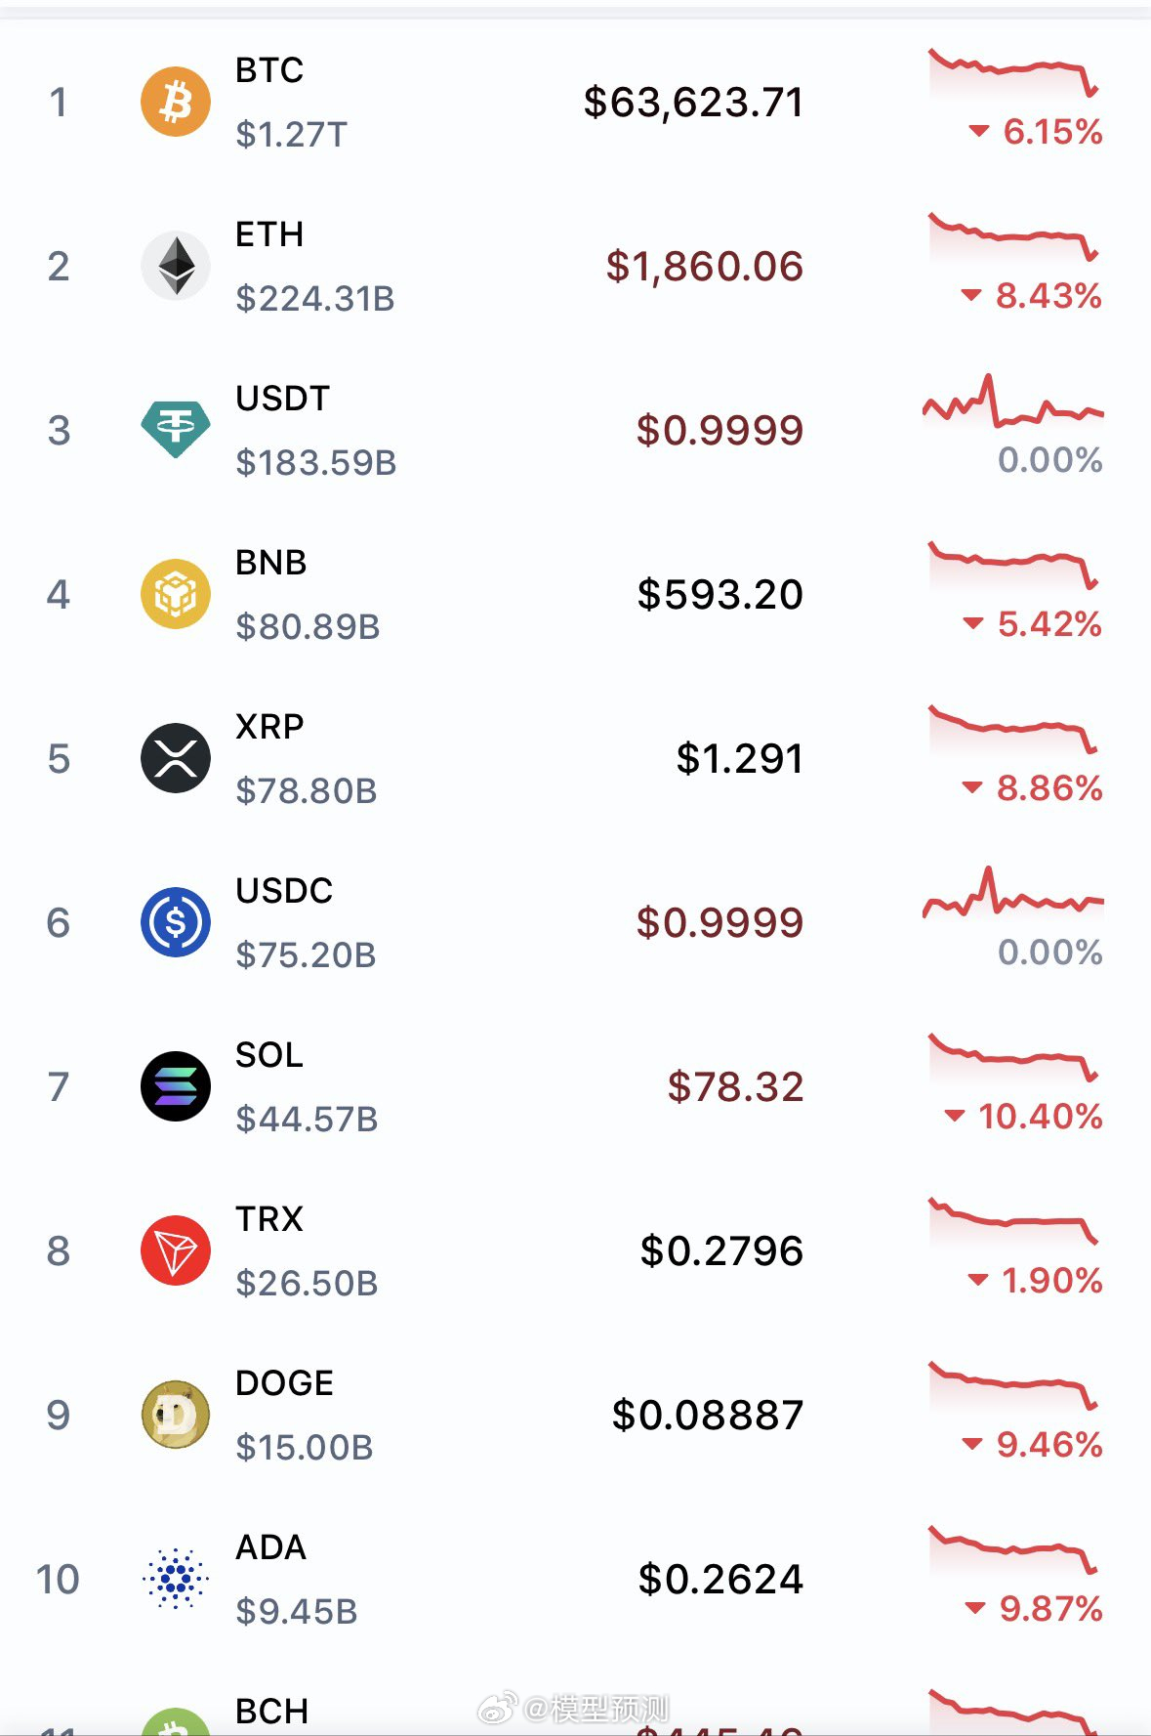Click the blue USDC dollar icon

pyautogui.click(x=176, y=922)
